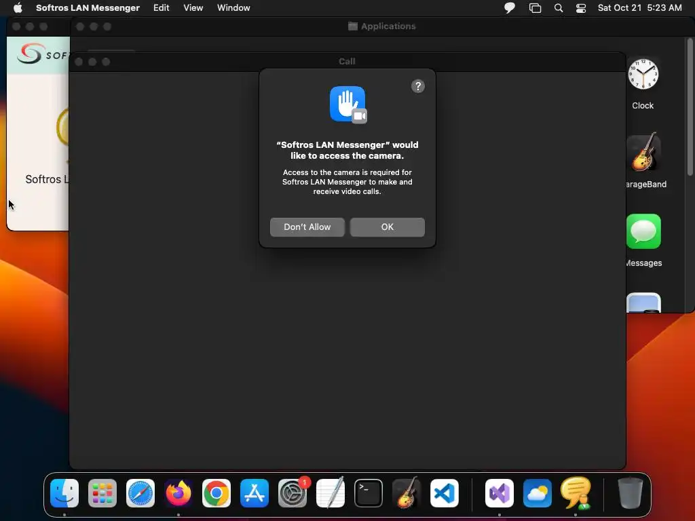Launch Safari from the Dock
The height and width of the screenshot is (521, 695).
click(x=140, y=493)
